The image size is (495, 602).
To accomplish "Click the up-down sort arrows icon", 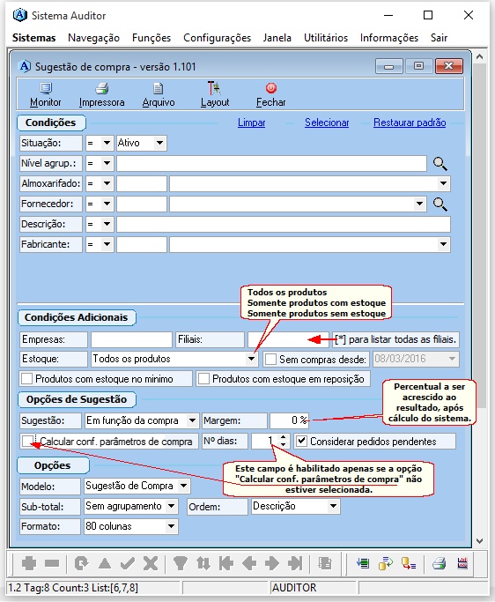I will pos(203,563).
